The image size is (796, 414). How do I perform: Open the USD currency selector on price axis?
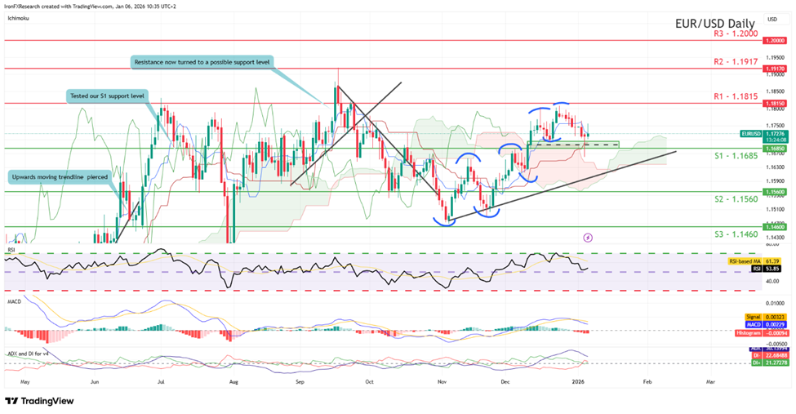pos(772,19)
